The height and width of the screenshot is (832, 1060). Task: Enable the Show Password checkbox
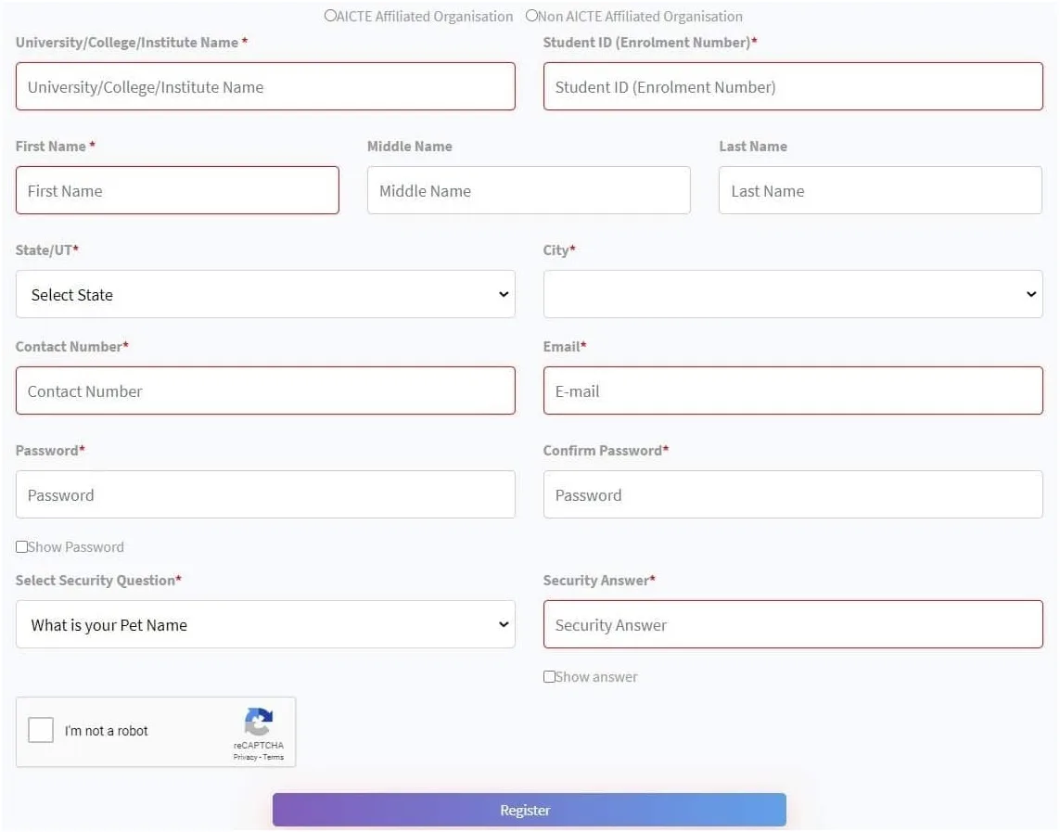pos(21,546)
